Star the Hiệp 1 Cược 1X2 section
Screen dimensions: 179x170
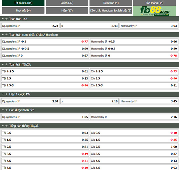click(6, 94)
